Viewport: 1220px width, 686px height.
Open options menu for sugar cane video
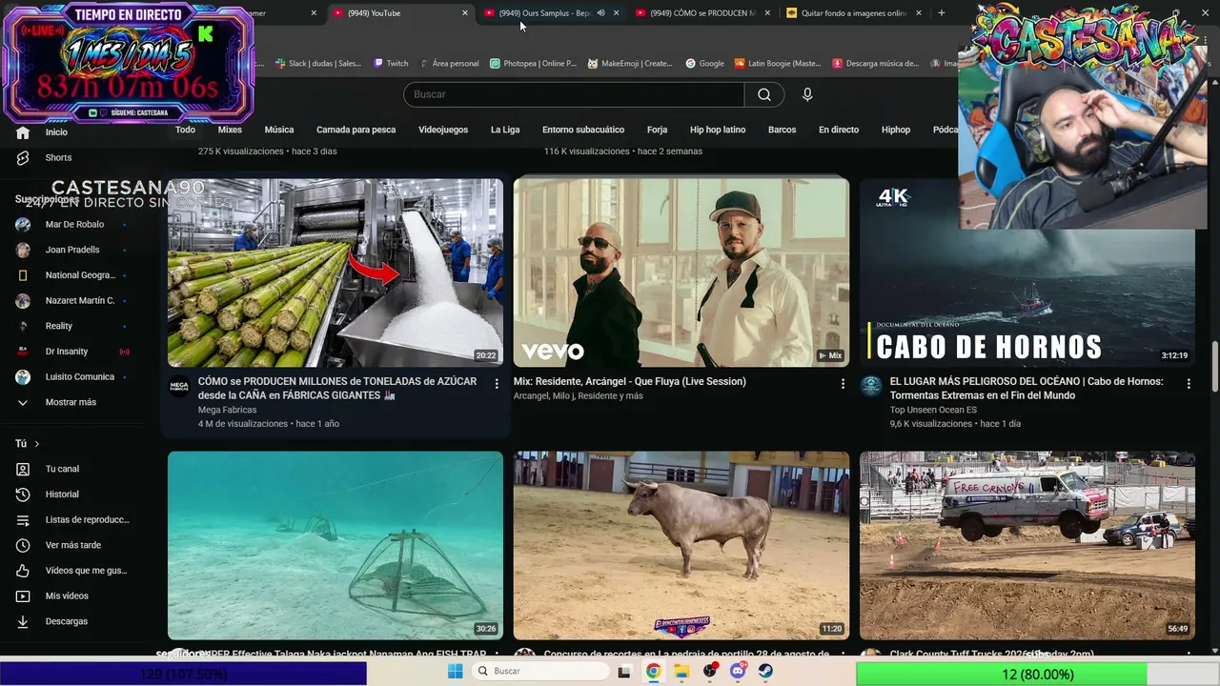497,383
